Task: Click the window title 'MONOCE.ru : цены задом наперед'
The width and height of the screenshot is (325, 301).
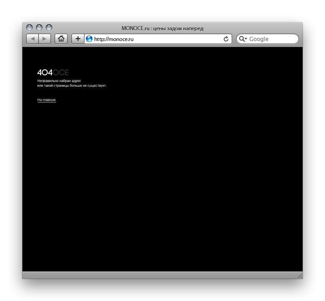Action: [x=162, y=28]
